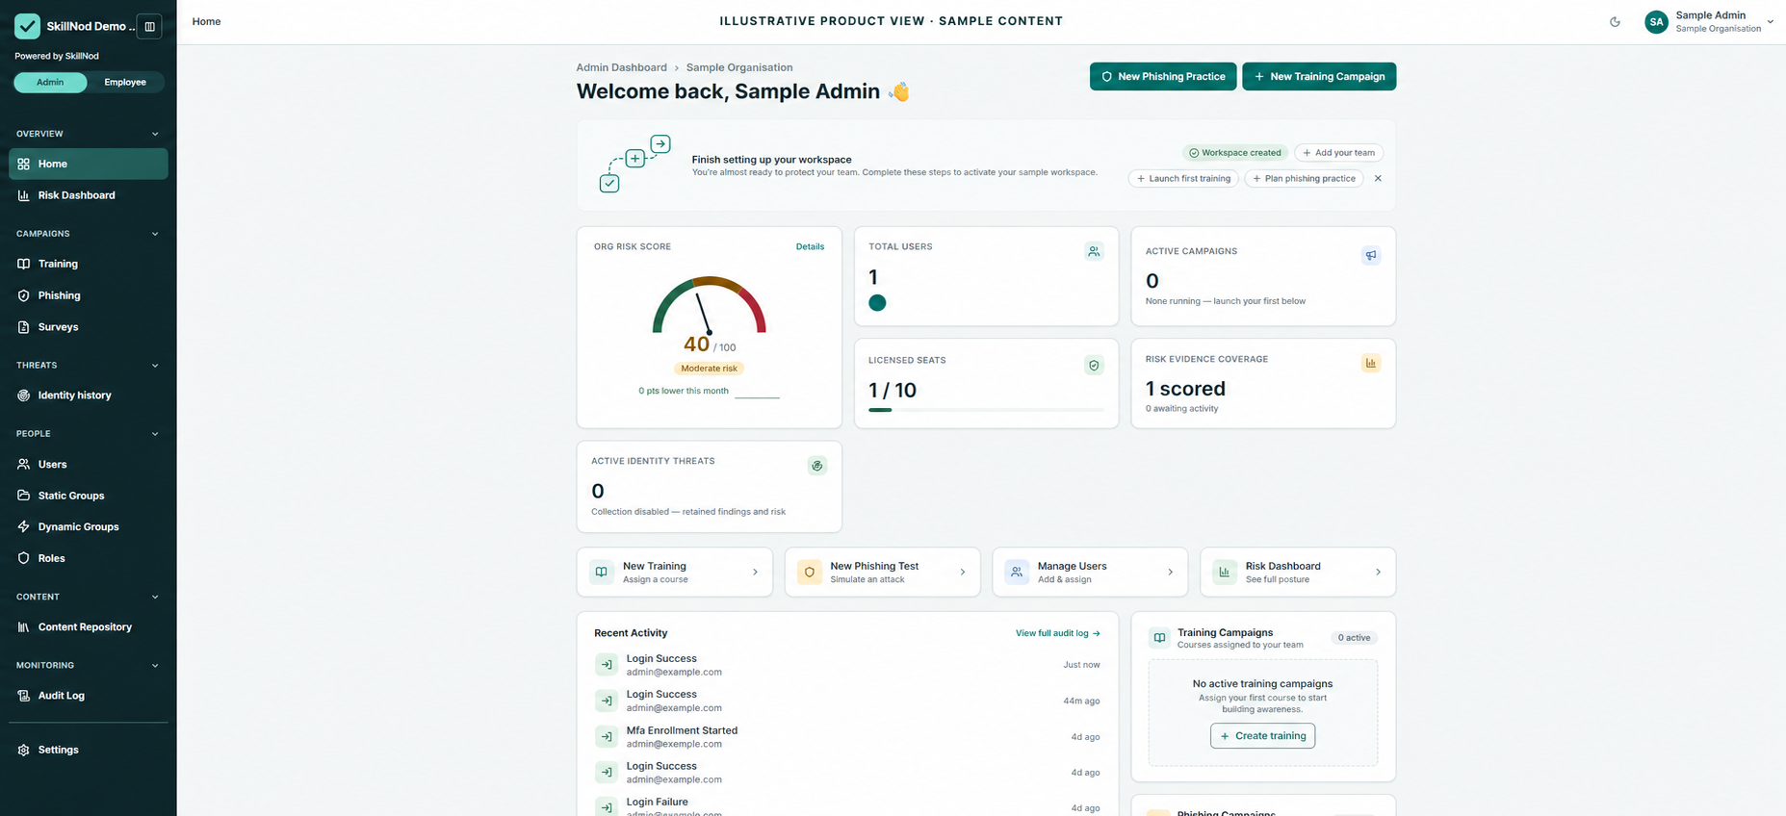This screenshot has width=1786, height=816.
Task: Click the Mfa Enrollment Started activity icon
Action: click(x=607, y=737)
